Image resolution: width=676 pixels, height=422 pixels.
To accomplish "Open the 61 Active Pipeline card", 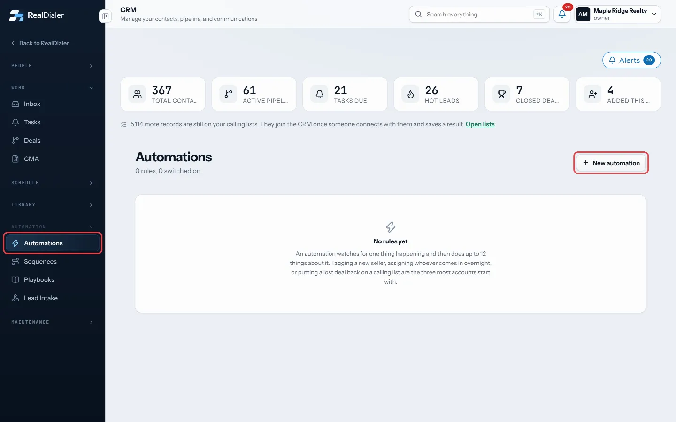I will pyautogui.click(x=254, y=94).
